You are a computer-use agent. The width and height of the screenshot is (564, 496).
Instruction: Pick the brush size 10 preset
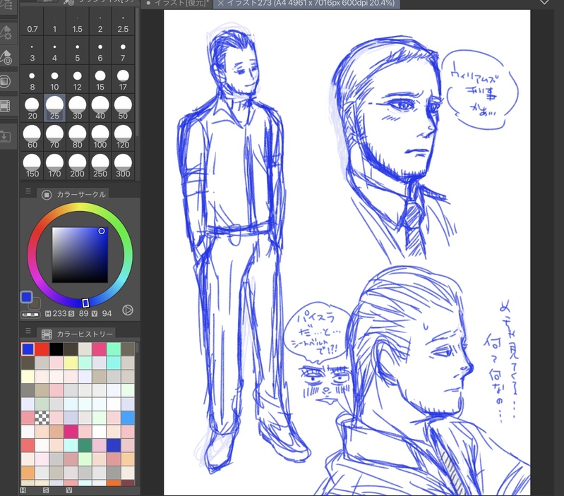54,80
